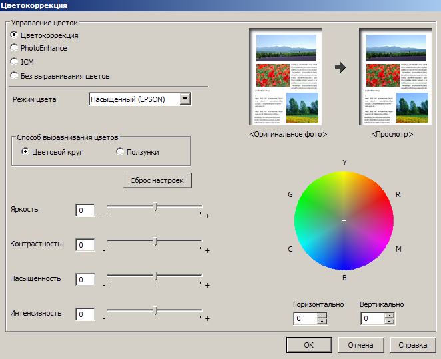Choose the ICM color management option
The image size is (441, 359).
(x=14, y=61)
